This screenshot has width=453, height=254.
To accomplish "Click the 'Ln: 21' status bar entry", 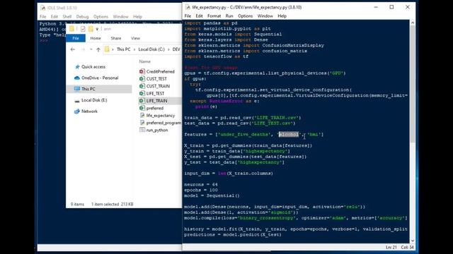I will pos(391,248).
